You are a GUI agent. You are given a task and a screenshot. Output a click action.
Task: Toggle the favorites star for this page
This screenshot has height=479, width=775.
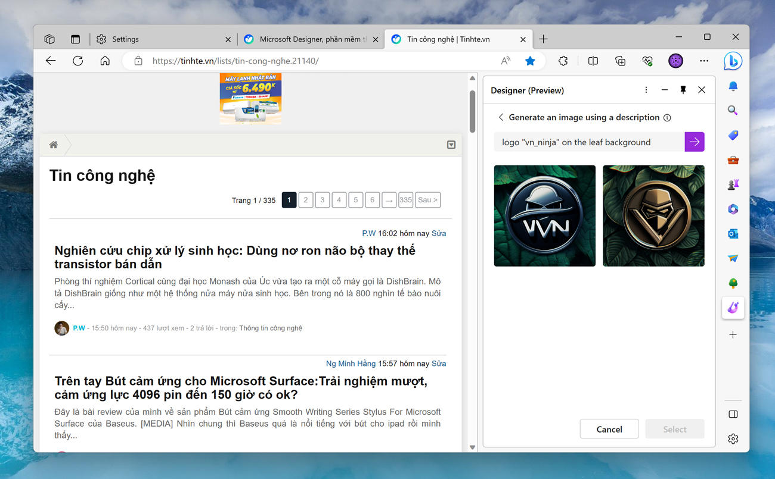(530, 61)
